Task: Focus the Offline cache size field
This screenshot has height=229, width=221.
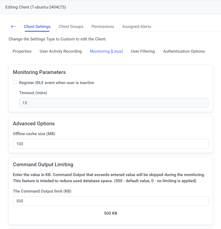Action: pyautogui.click(x=111, y=144)
